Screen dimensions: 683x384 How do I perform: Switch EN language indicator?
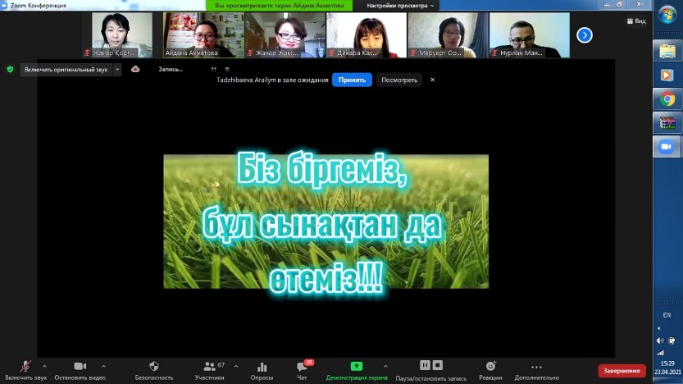click(667, 315)
